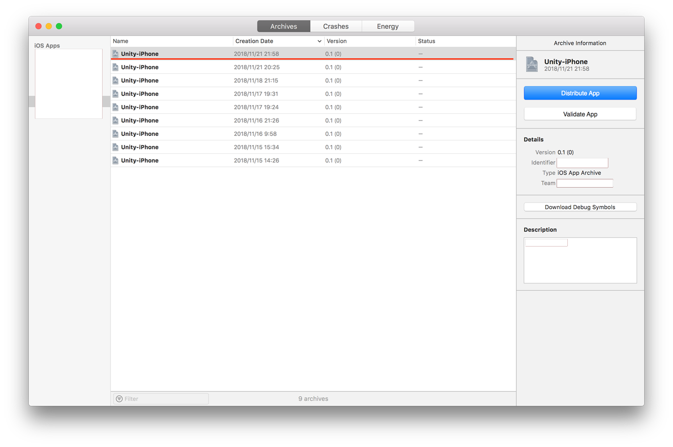
Task: Click the archive icon on the 2018/11/18 21:15 row
Action: 115,80
